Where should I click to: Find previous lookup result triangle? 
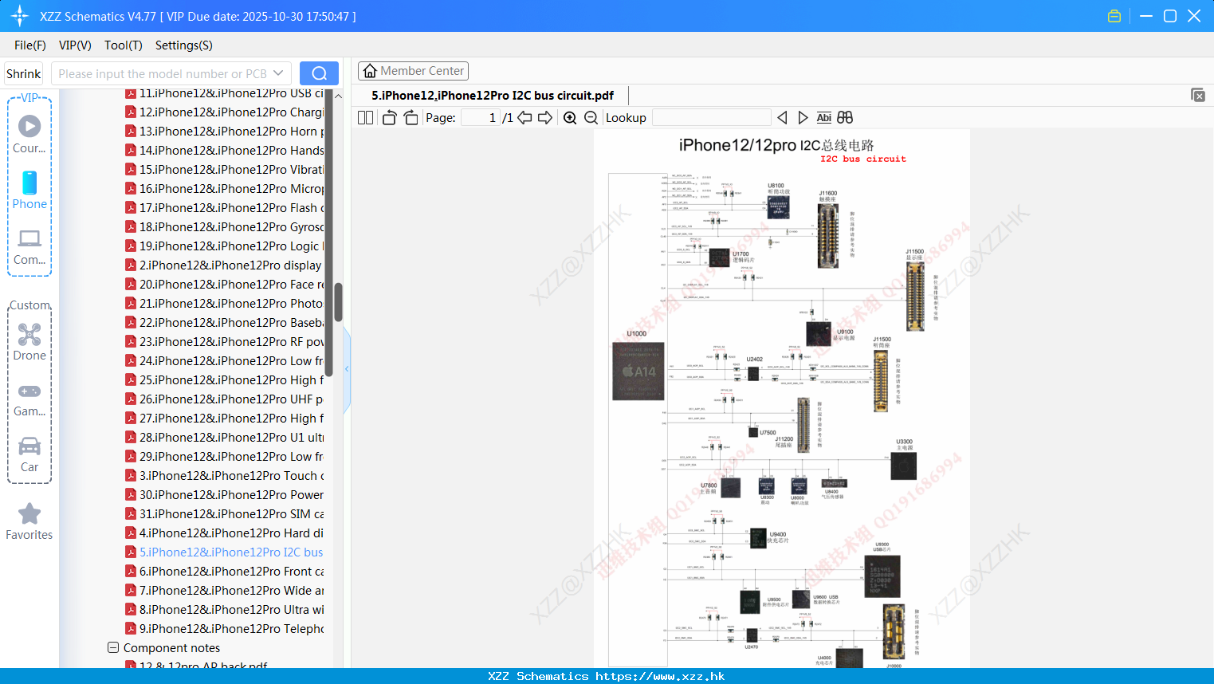coord(782,118)
